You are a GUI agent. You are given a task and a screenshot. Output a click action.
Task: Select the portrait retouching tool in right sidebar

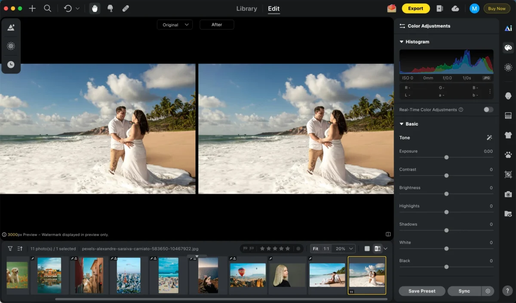click(508, 95)
